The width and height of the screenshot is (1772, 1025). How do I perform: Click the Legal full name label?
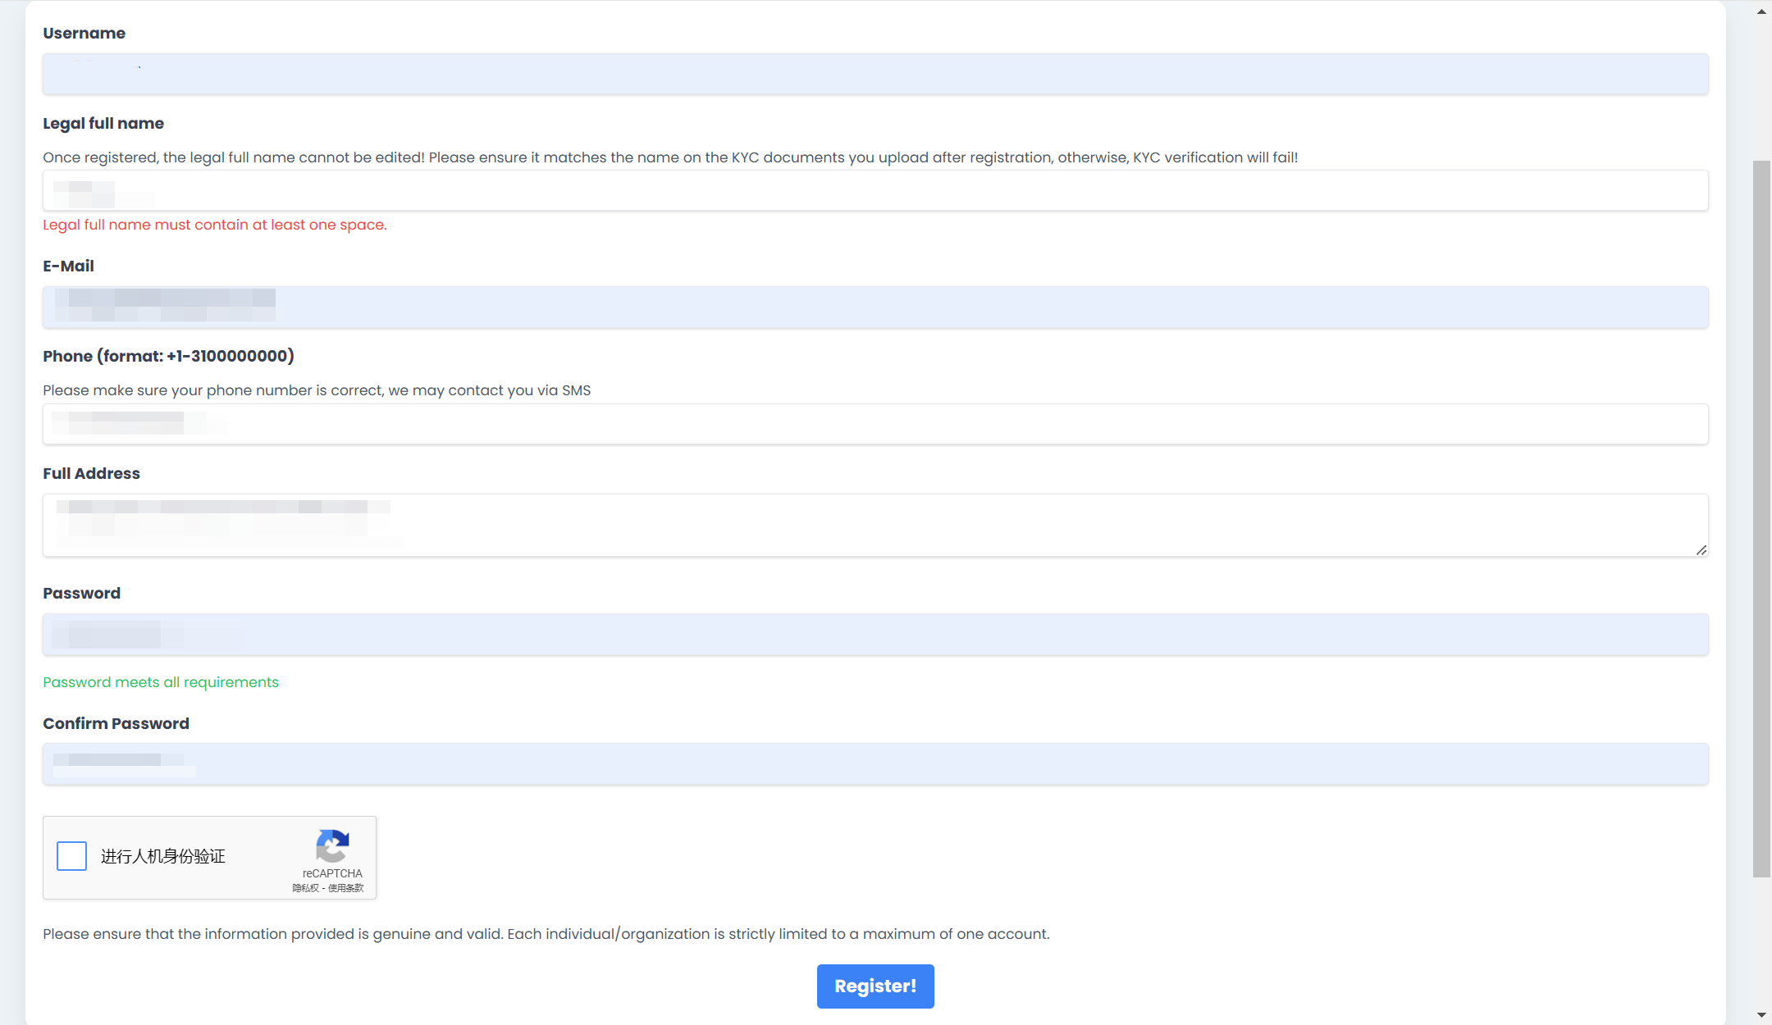click(x=103, y=123)
